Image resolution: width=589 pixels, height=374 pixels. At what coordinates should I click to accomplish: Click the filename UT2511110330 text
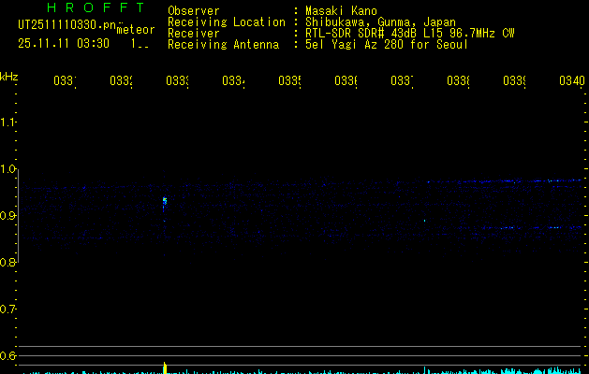pyautogui.click(x=67, y=25)
